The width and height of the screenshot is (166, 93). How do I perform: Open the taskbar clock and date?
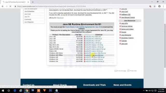[161, 90]
